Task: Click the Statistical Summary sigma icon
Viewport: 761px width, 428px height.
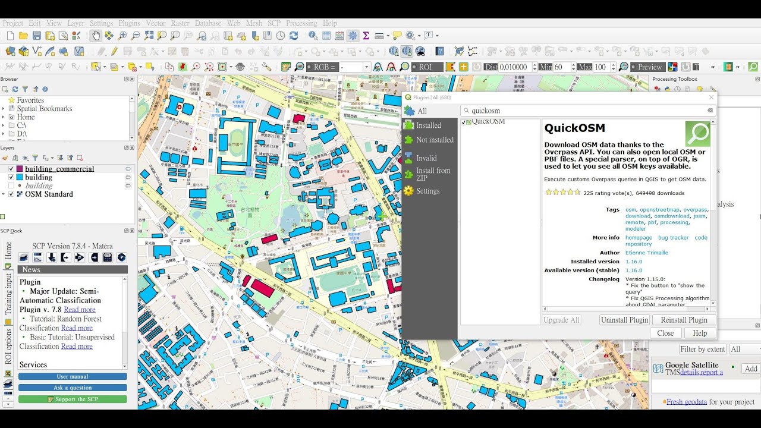Action: (366, 36)
